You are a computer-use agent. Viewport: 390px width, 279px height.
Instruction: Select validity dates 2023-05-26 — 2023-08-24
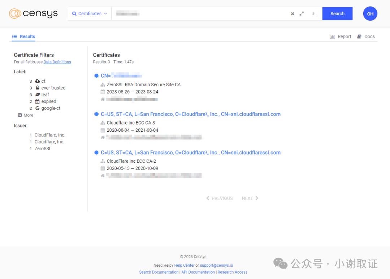(132, 92)
